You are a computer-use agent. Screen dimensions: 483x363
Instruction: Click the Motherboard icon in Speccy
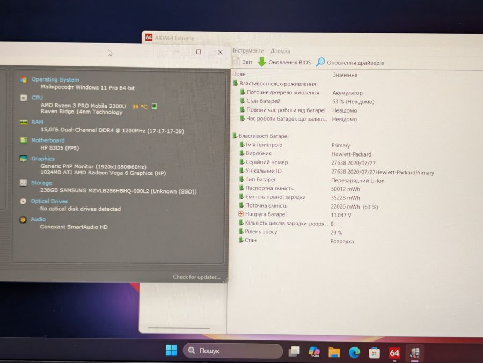24,140
